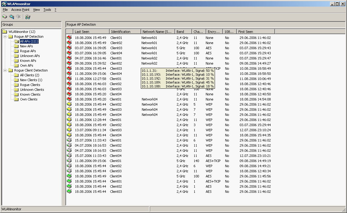The image size is (347, 213).
Task: Select New Clients (1) in the tree
Action: click(x=31, y=80)
